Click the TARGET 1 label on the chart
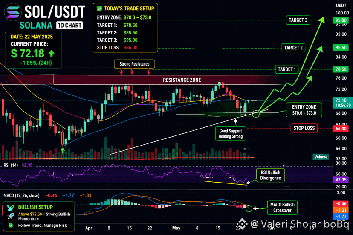The height and width of the screenshot is (235, 353). pyautogui.click(x=287, y=69)
